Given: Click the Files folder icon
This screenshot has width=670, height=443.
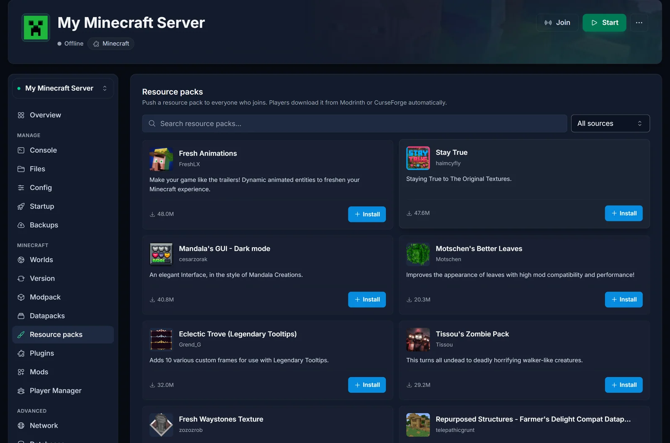Looking at the screenshot, I should coord(21,169).
